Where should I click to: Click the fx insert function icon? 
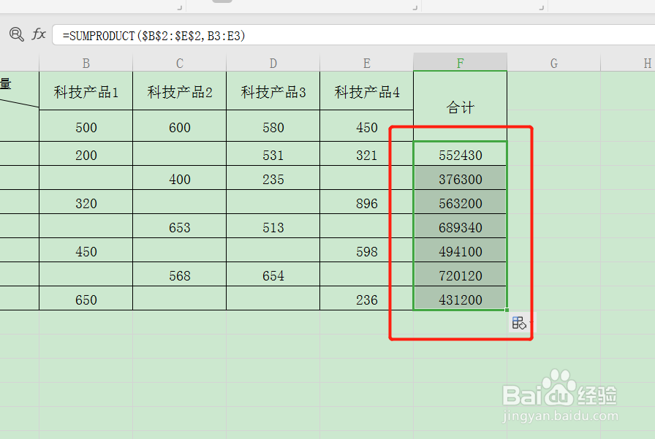[x=39, y=34]
